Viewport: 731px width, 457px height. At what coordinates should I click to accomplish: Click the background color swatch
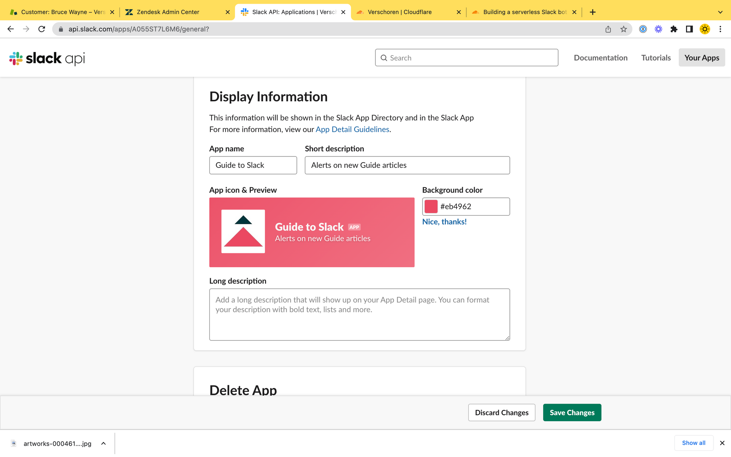431,207
